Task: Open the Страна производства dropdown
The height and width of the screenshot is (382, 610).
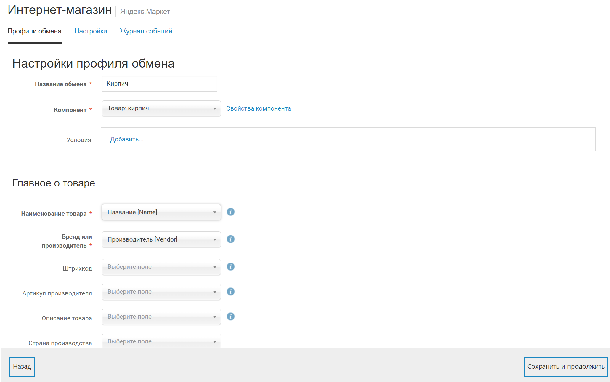Action: (161, 341)
